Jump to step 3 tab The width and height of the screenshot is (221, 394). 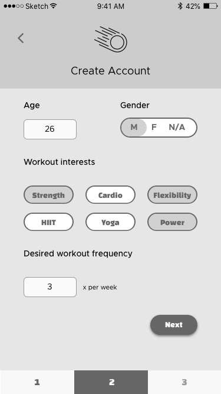pyautogui.click(x=184, y=382)
